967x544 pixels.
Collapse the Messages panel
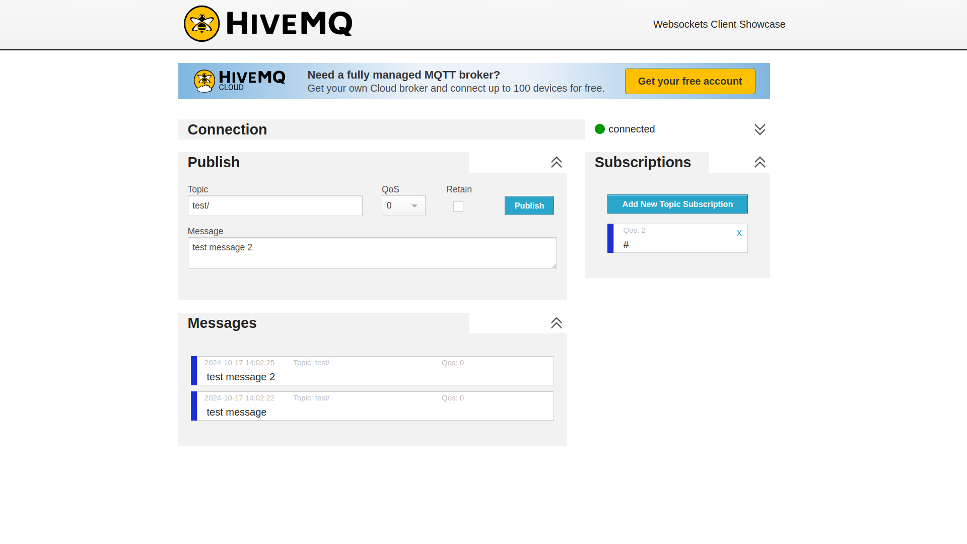[556, 323]
